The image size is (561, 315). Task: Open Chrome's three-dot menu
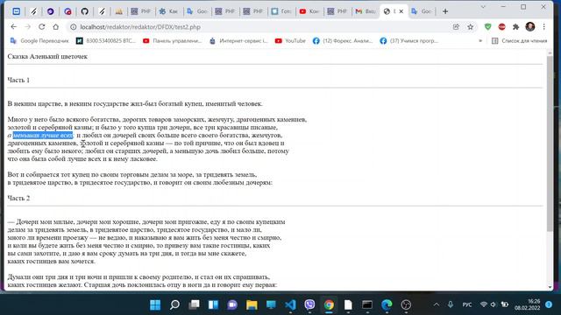(543, 27)
